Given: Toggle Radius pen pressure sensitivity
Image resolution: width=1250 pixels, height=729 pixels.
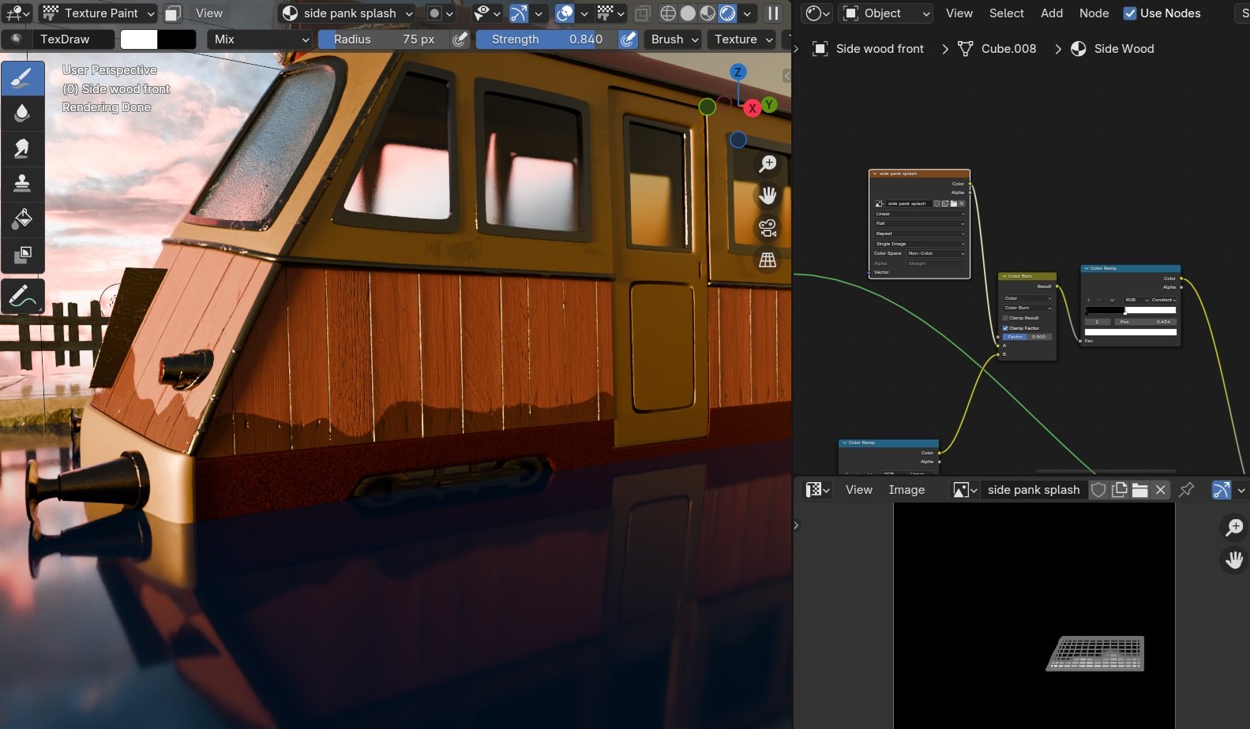Looking at the screenshot, I should pos(460,39).
